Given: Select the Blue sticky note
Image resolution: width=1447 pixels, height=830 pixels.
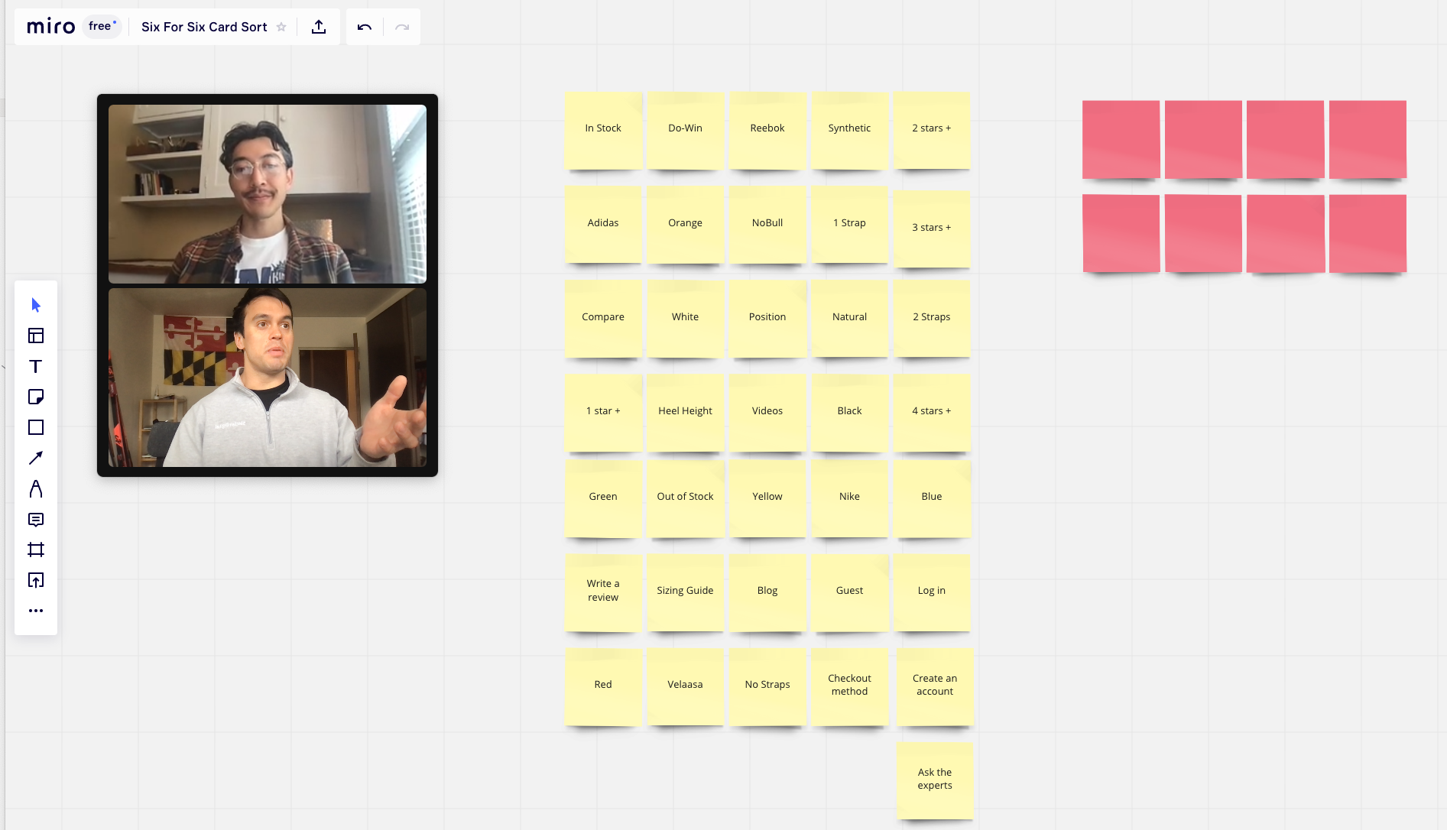Looking at the screenshot, I should (x=932, y=498).
